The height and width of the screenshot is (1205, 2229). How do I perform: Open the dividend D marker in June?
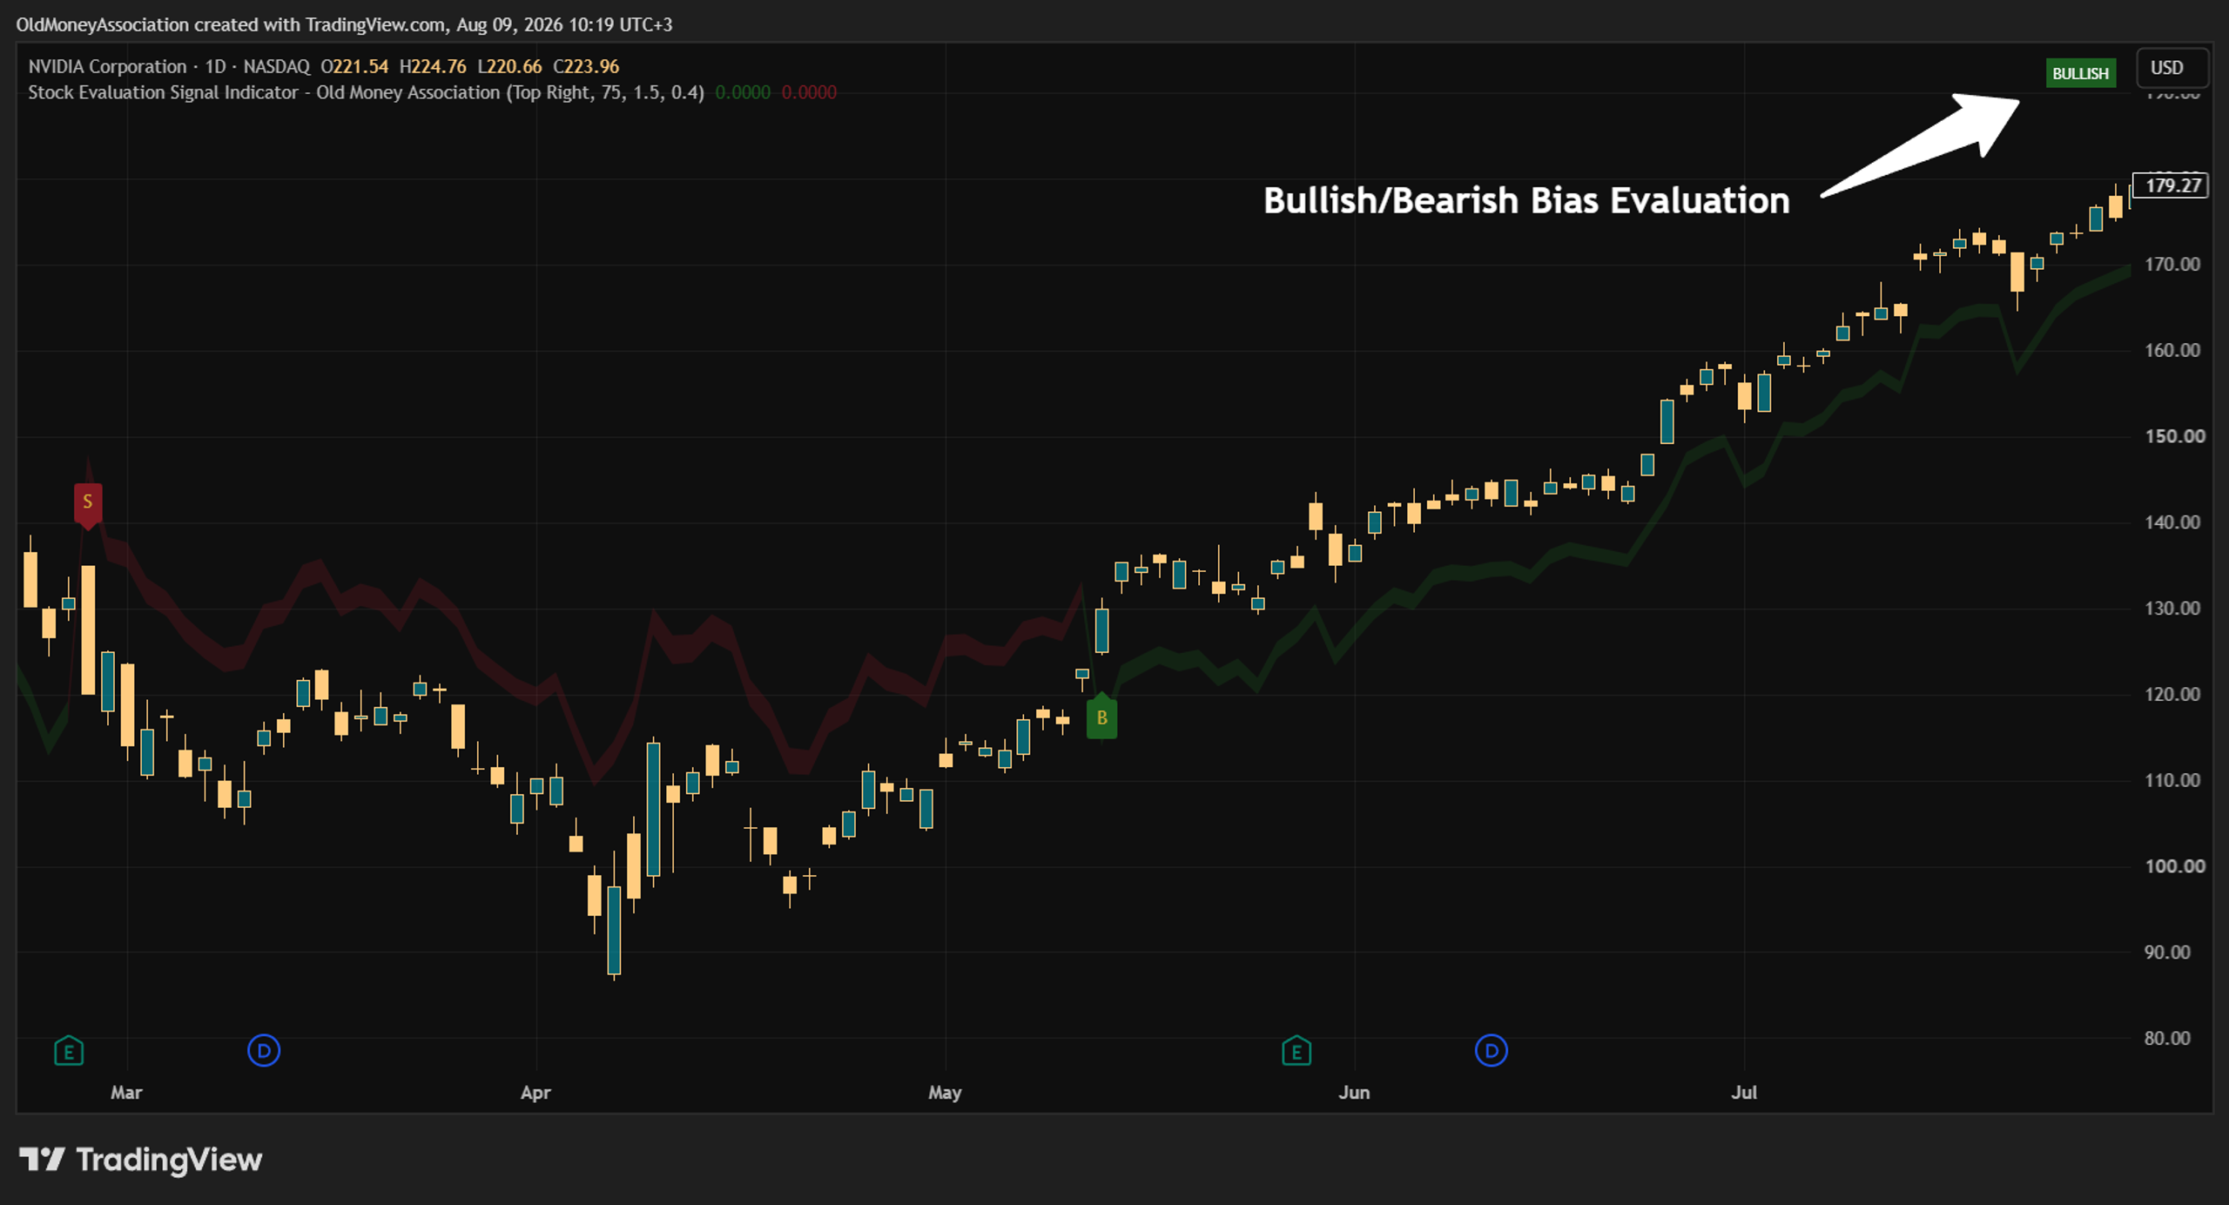click(1492, 1051)
